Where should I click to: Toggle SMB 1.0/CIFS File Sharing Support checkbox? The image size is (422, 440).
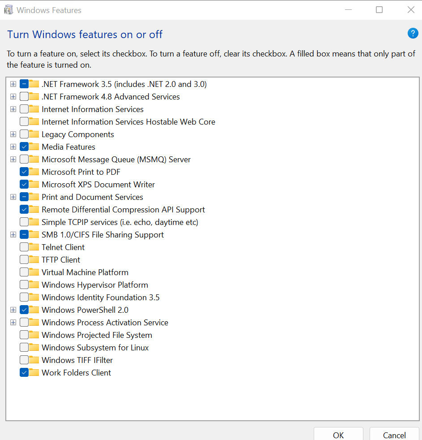(x=24, y=234)
